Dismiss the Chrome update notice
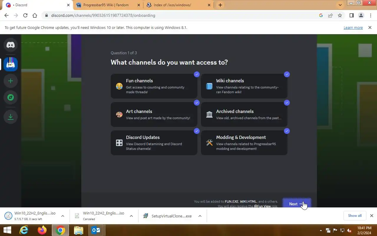377x236 pixels. 370,27
